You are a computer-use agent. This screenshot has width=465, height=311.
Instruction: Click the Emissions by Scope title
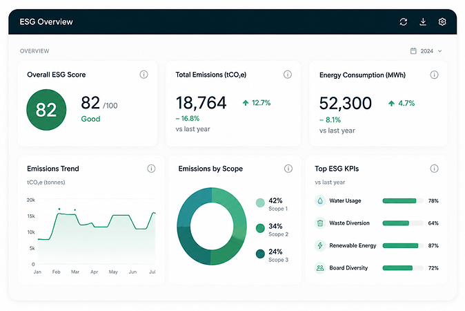[210, 169]
